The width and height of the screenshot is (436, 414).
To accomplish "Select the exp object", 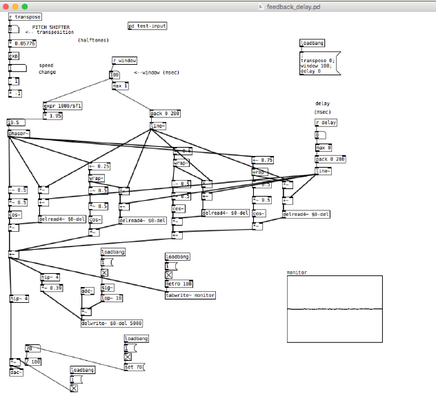I will point(14,56).
